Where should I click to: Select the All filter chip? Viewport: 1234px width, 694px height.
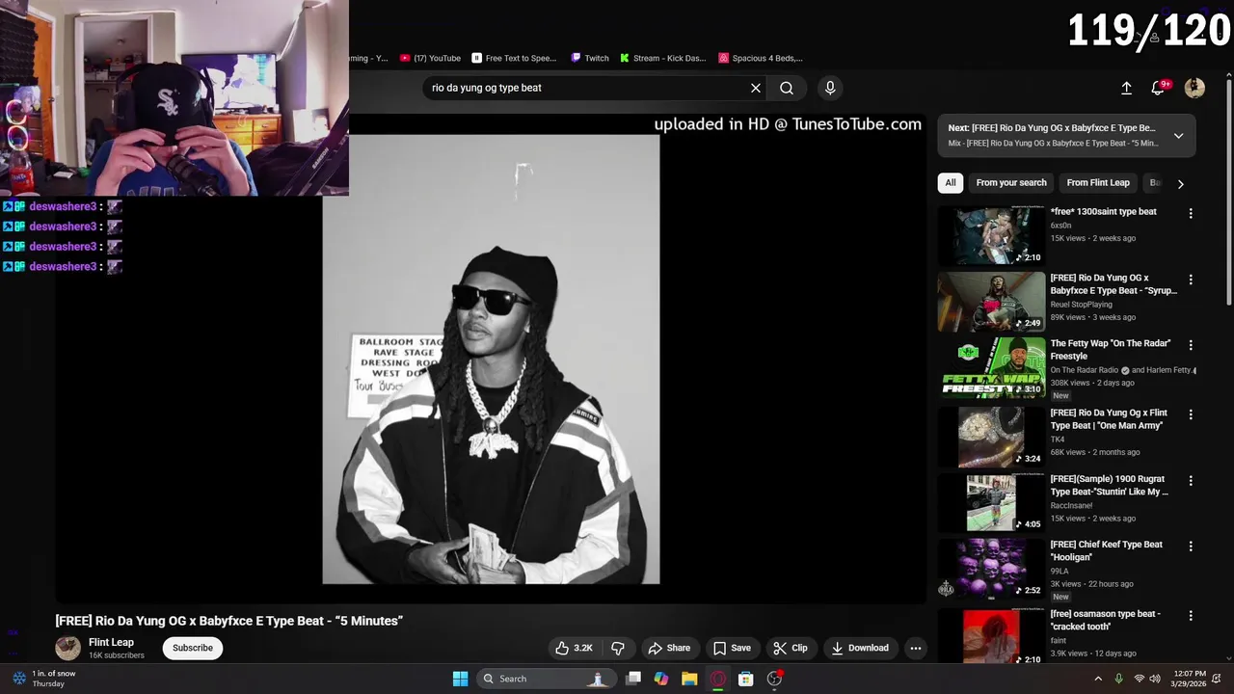point(951,182)
